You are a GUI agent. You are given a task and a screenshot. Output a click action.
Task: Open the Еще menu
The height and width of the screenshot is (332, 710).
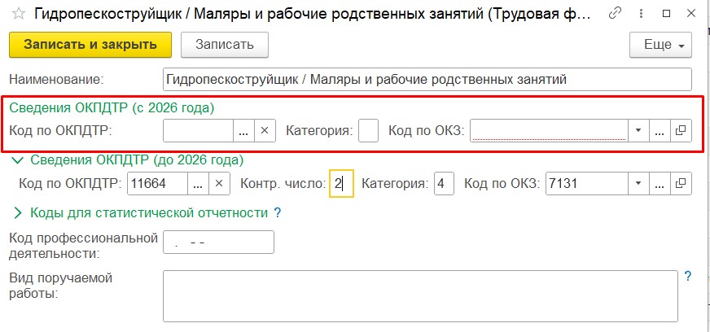click(660, 45)
